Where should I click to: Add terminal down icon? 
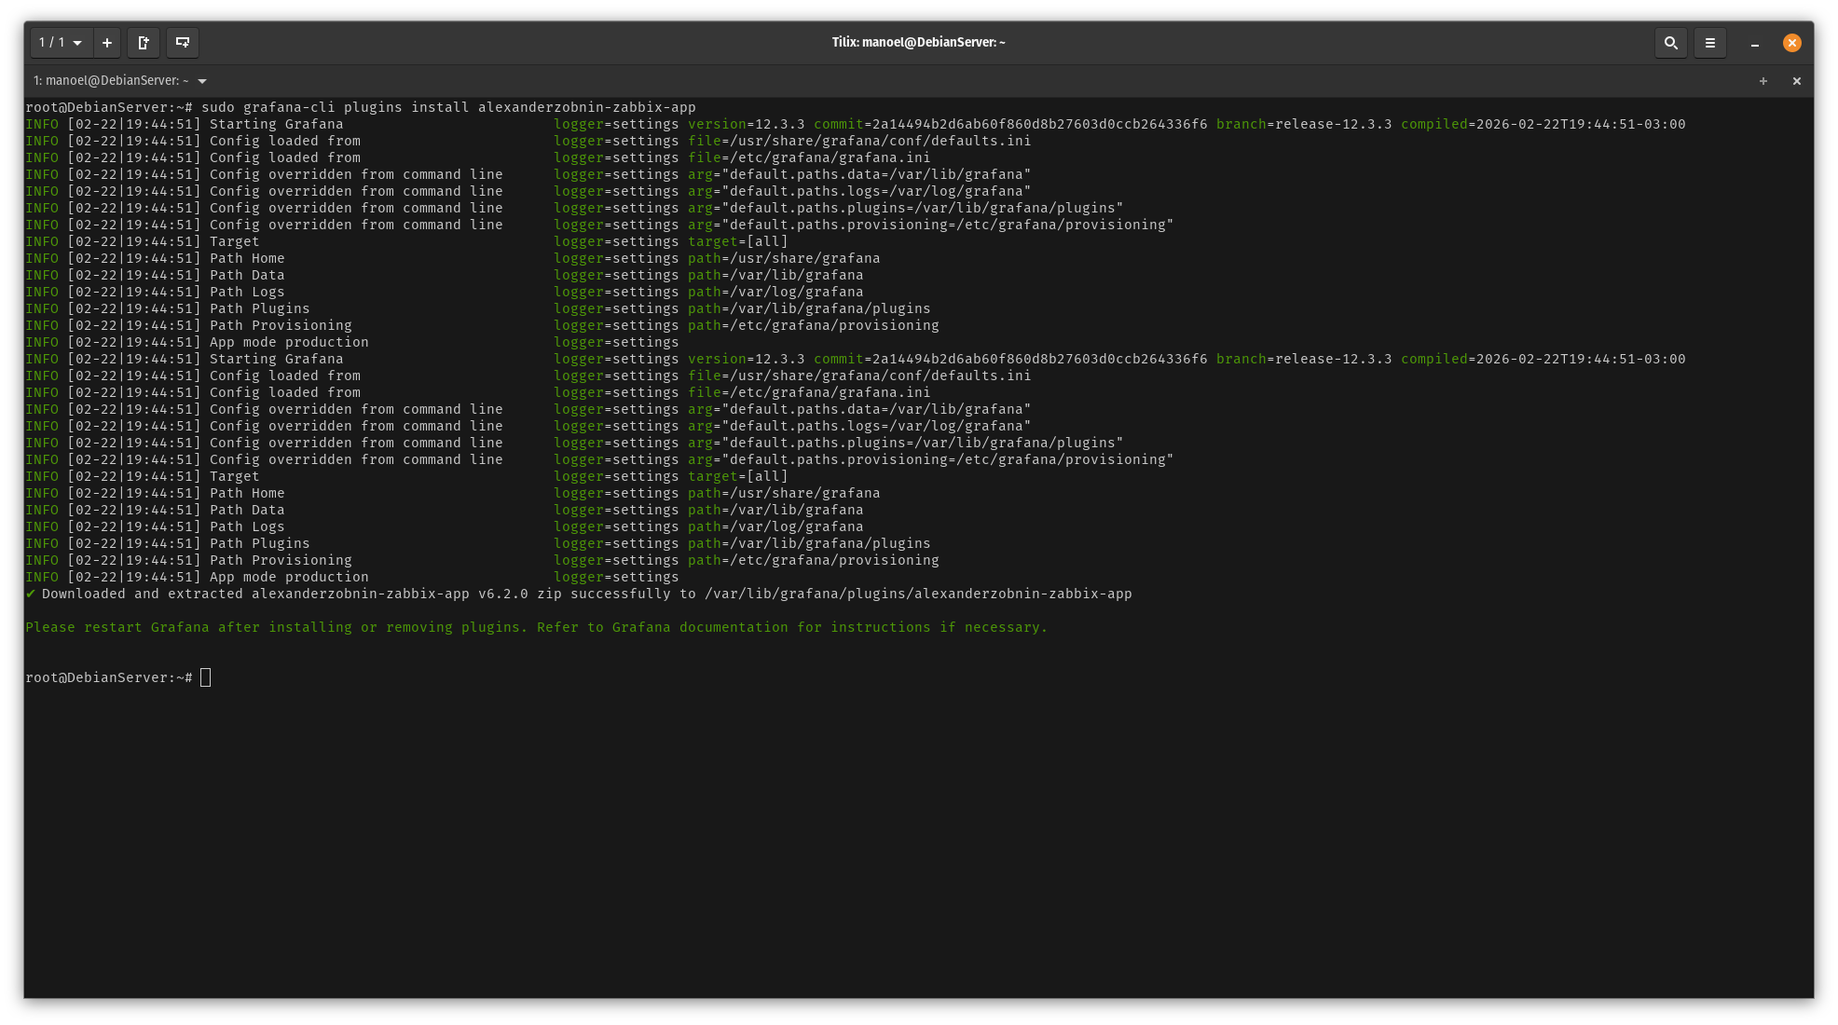tap(183, 43)
